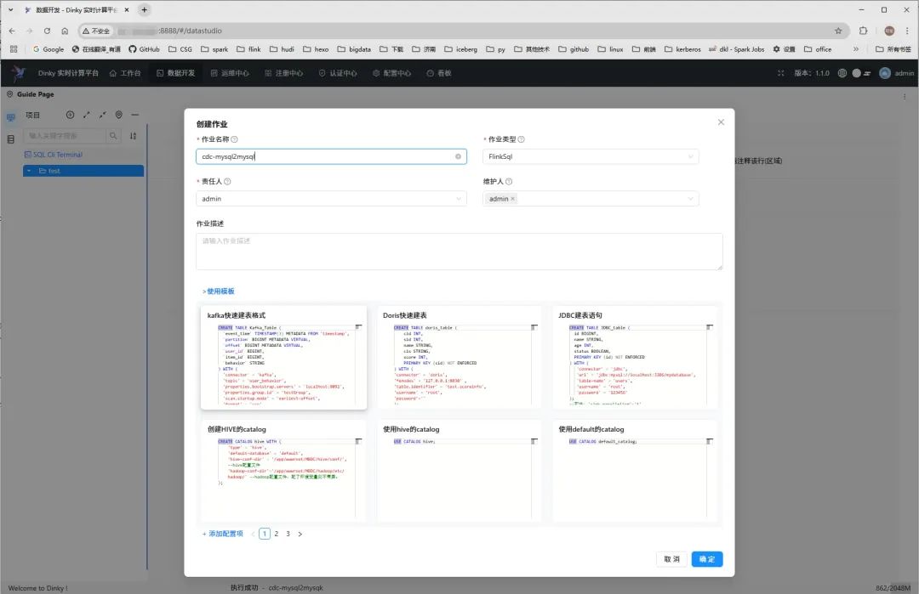Go to template page 2
The image size is (919, 594).
(276, 534)
